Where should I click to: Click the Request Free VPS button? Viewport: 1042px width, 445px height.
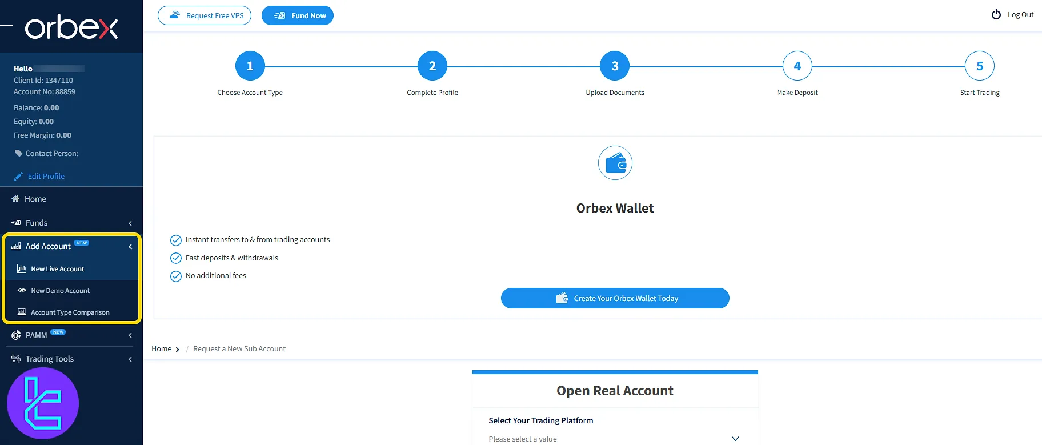click(x=205, y=15)
